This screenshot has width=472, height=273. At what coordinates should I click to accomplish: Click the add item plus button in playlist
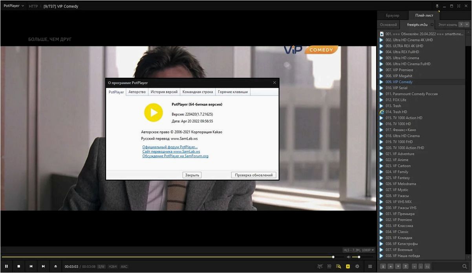point(414,267)
